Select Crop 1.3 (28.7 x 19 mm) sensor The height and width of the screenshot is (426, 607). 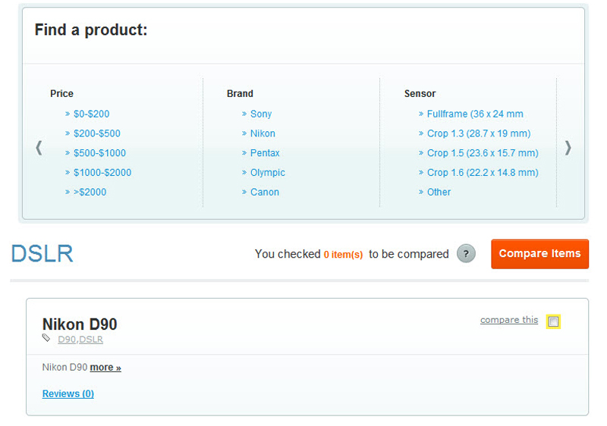(x=479, y=133)
